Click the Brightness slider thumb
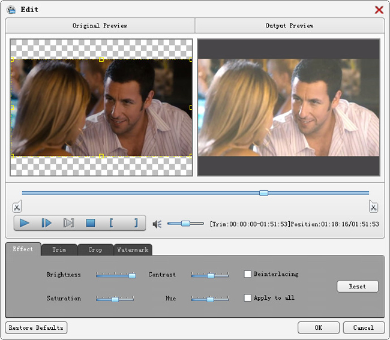The image size is (390, 340). pyautogui.click(x=132, y=275)
